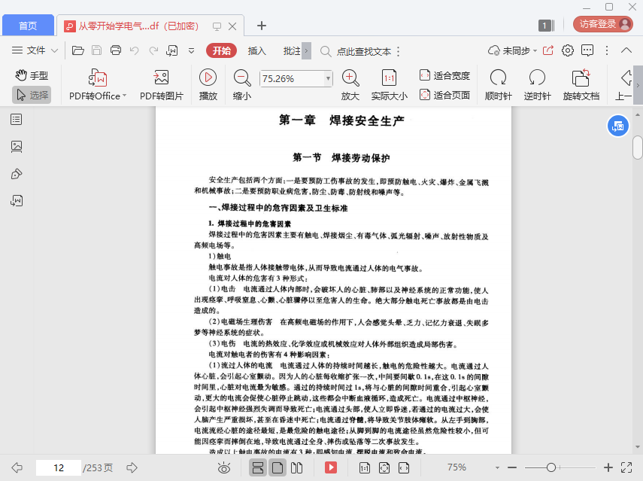The height and width of the screenshot is (481, 643).
Task: Fit to width (适合宽度)
Action: (445, 75)
